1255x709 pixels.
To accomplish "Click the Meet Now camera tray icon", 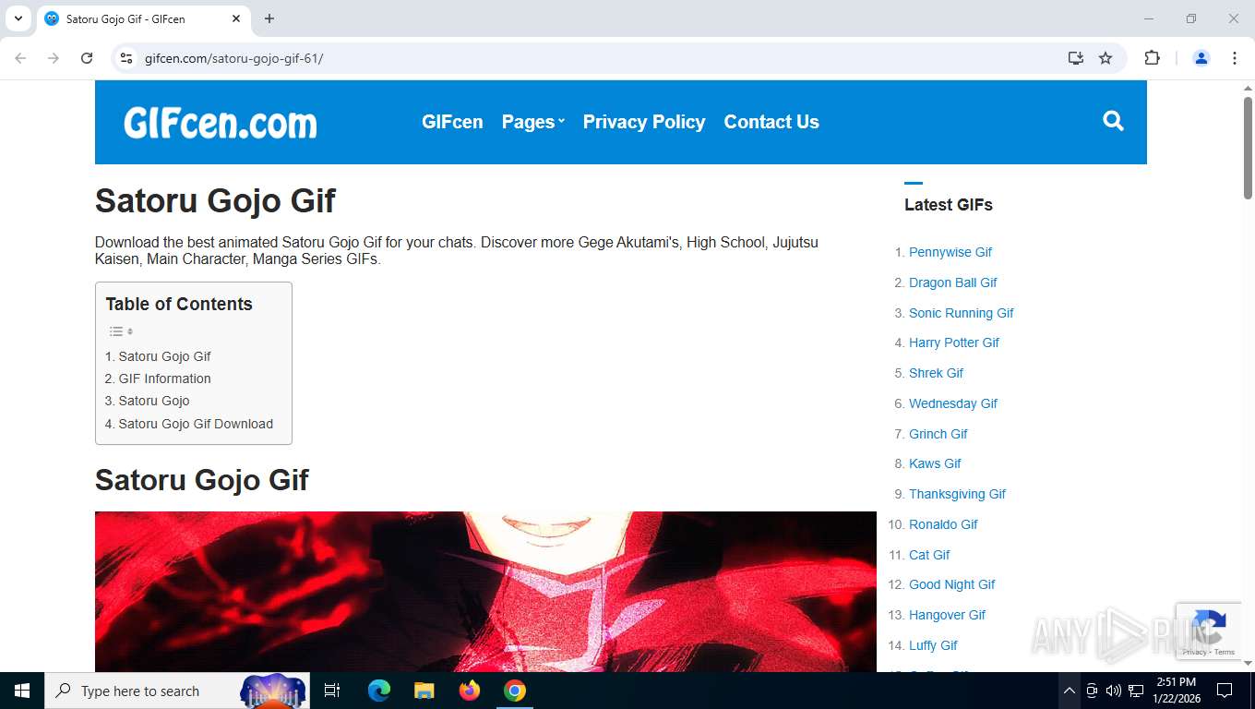I will (x=1092, y=691).
